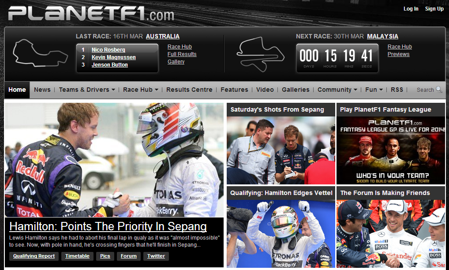Go to the Home tab

(17, 90)
